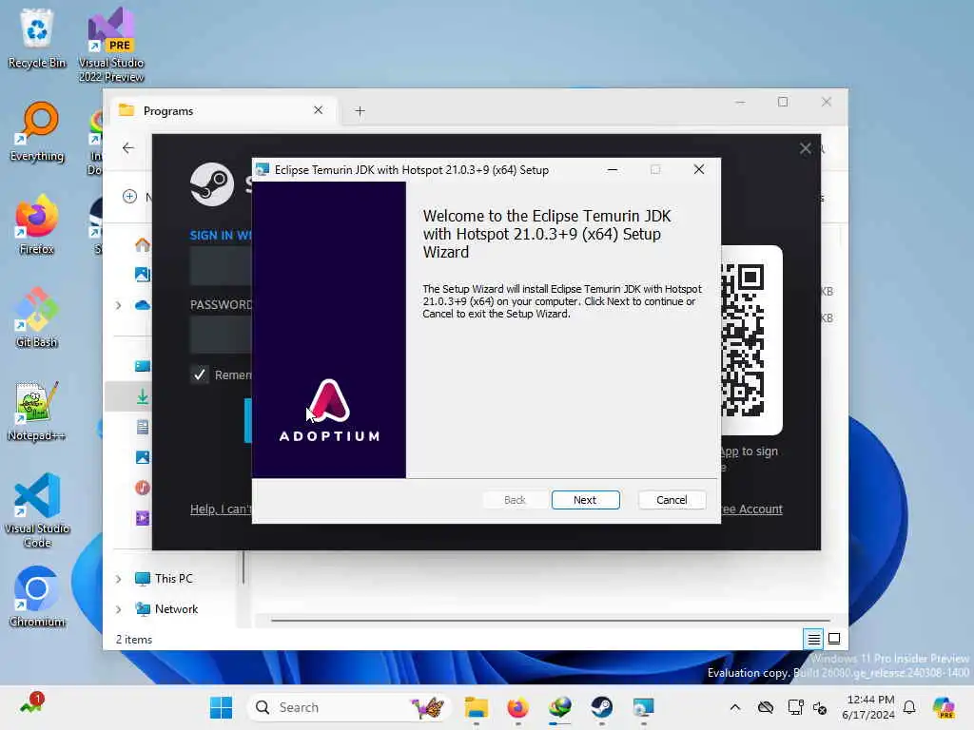Open Internet Download Manager taskbar icon
Screen dimensions: 974x730
point(559,707)
